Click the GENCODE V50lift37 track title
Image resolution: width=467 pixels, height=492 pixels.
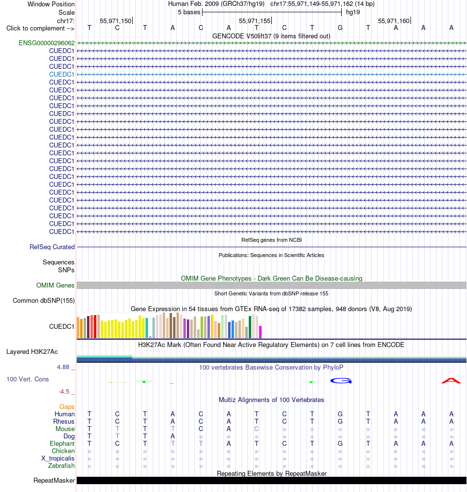pyautogui.click(x=271, y=36)
